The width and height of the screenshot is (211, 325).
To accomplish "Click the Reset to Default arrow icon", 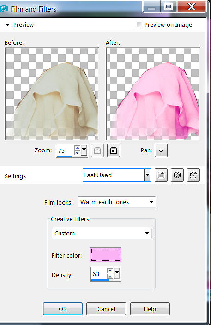I will point(193,175).
